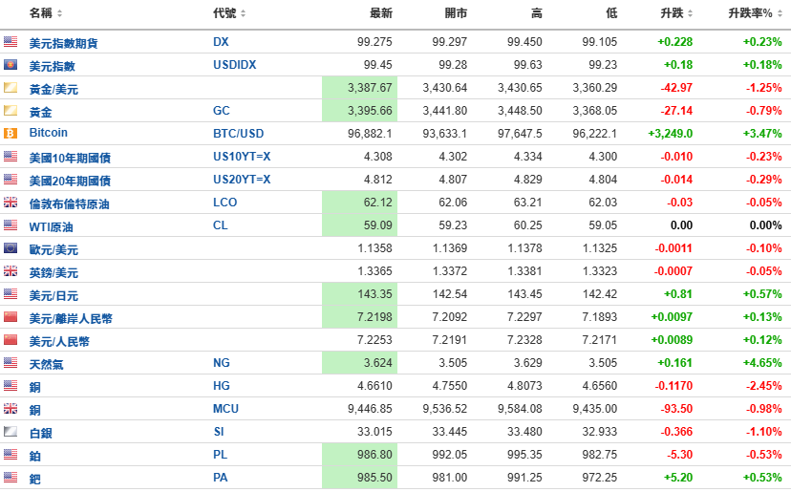Click the gold bar icon beside 黃金/美元
The image size is (791, 492).
[x=11, y=87]
